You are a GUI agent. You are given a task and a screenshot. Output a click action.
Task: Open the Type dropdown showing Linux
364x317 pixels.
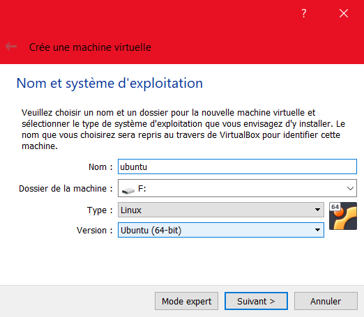click(x=221, y=210)
